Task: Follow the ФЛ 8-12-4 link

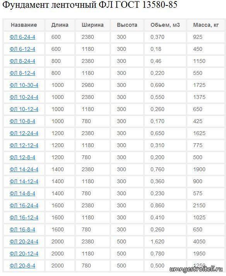Action: tap(22, 73)
